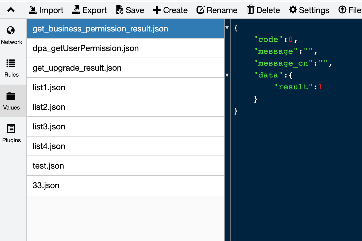Switch to the Rules tab
The width and height of the screenshot is (362, 241).
coord(12,68)
